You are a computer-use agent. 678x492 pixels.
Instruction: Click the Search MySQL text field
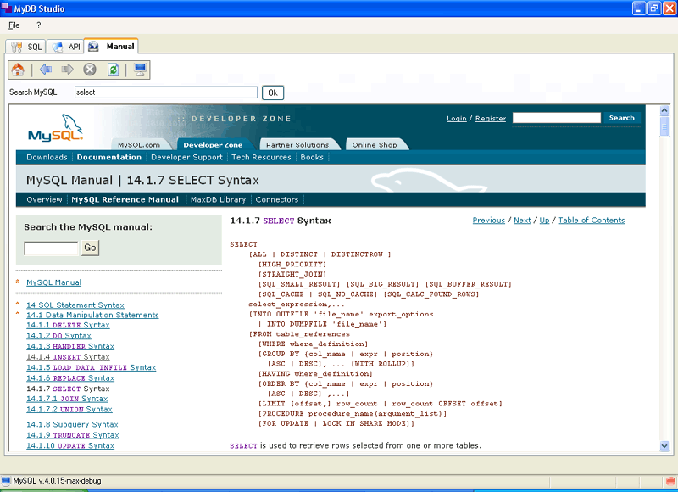(165, 92)
